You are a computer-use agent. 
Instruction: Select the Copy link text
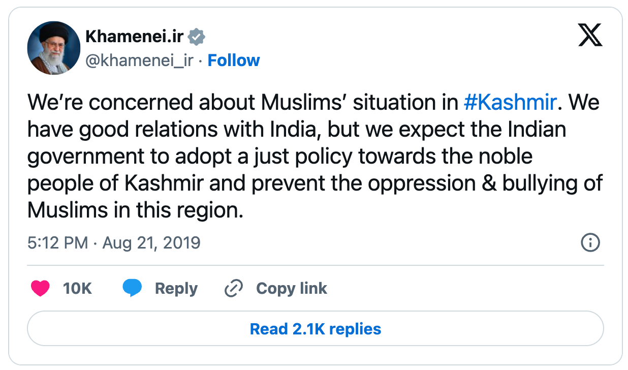291,289
